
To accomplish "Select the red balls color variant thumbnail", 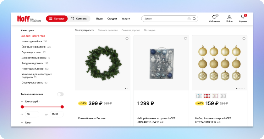I will (x=207, y=96).
